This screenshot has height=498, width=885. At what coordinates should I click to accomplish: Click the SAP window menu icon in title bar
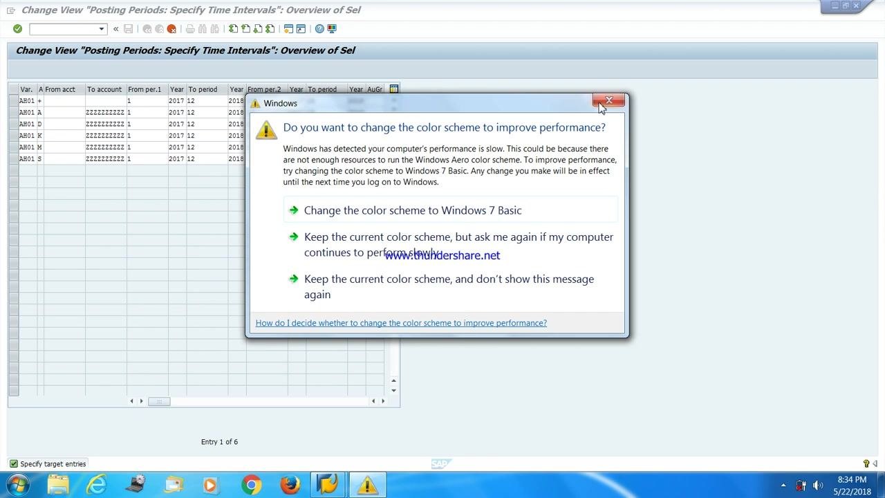[11, 10]
